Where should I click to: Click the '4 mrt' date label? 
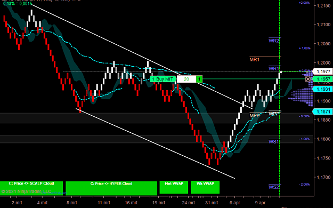pos(42,203)
